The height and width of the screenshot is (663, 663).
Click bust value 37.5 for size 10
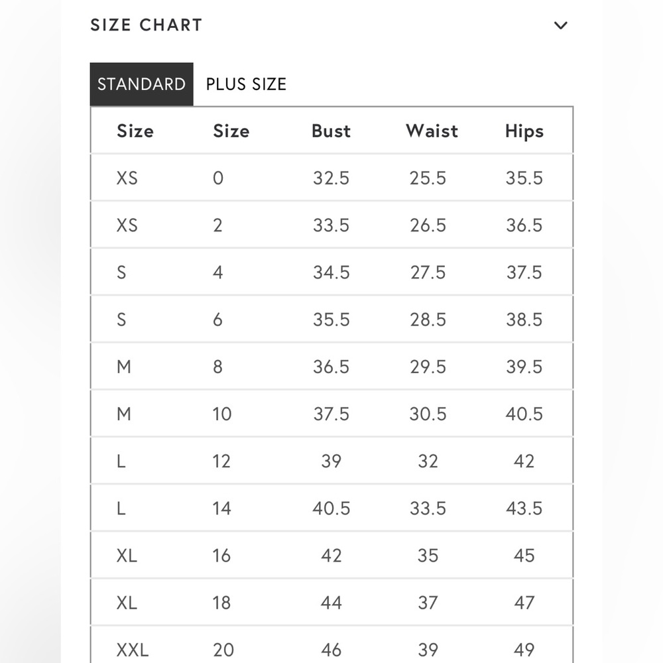click(331, 414)
